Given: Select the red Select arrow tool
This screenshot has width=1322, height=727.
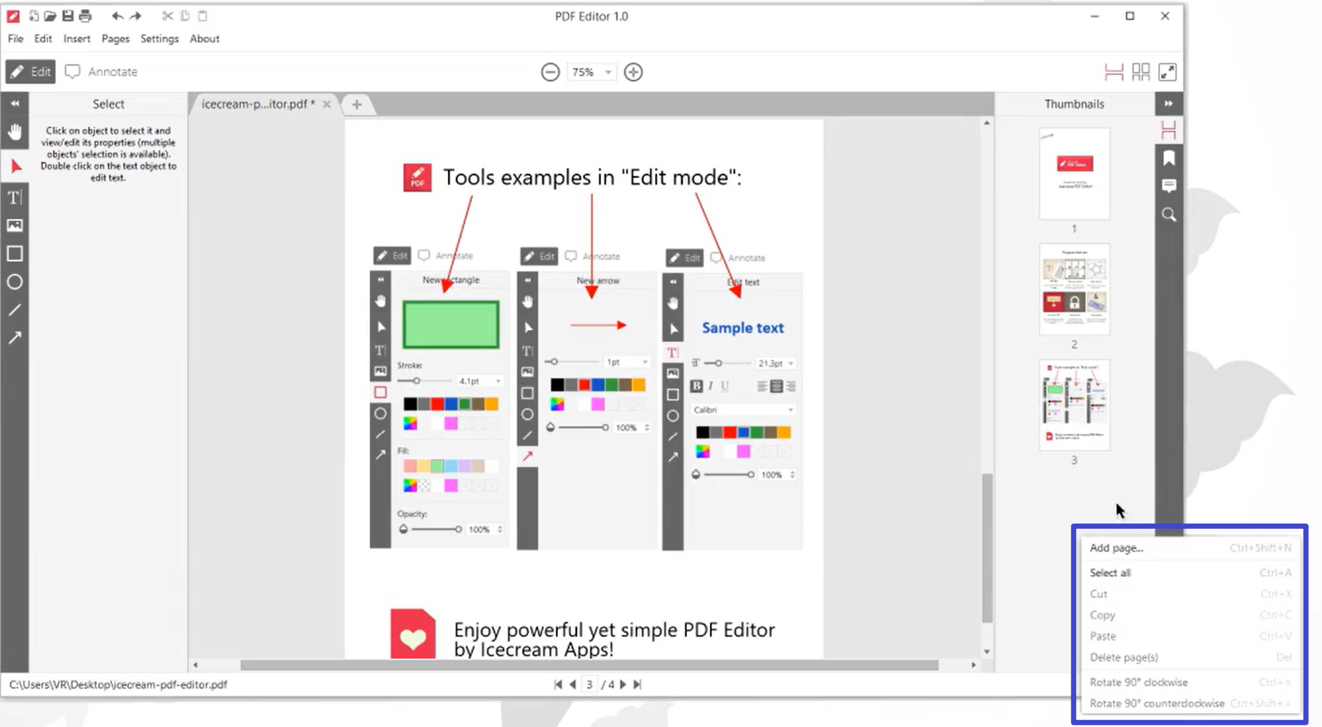Looking at the screenshot, I should 15,167.
